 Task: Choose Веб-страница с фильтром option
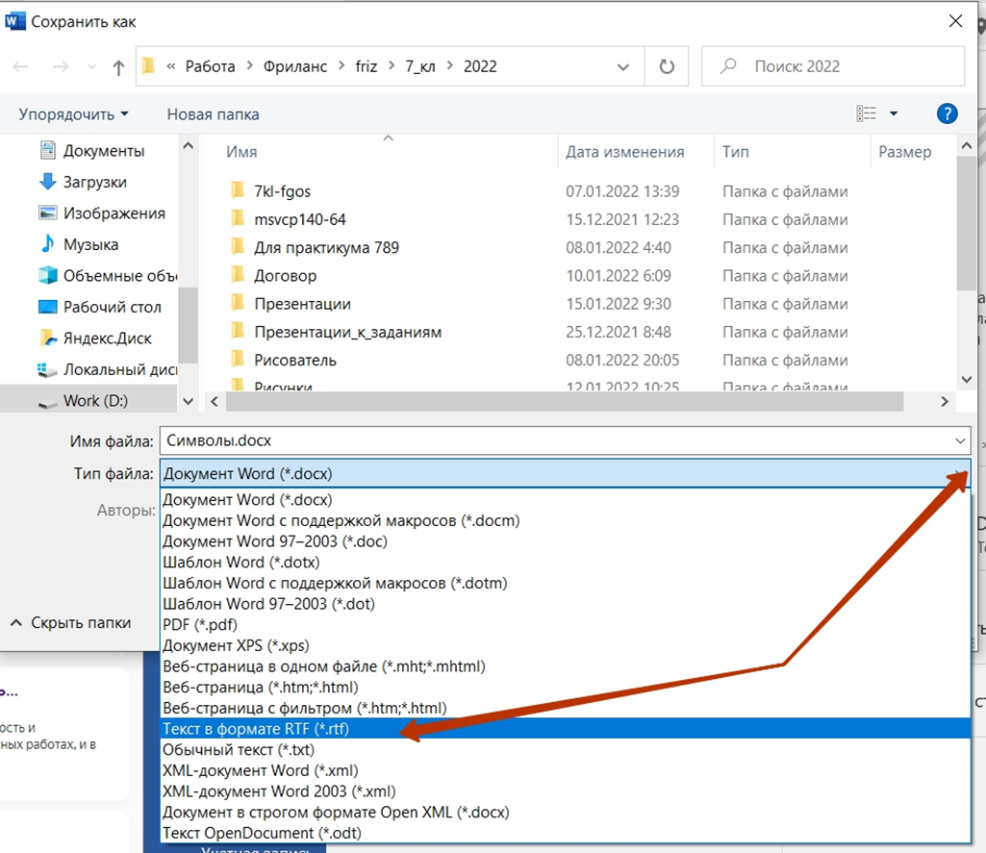pos(565,708)
